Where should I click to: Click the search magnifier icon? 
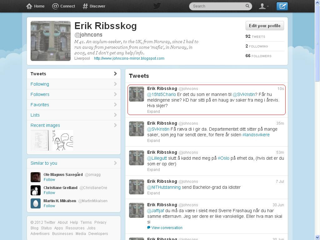tap(247, 6)
